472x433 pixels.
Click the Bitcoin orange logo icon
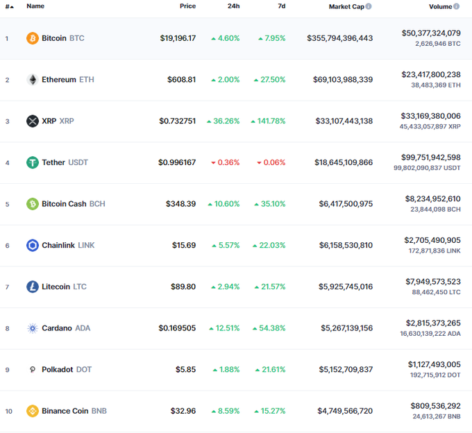click(33, 38)
